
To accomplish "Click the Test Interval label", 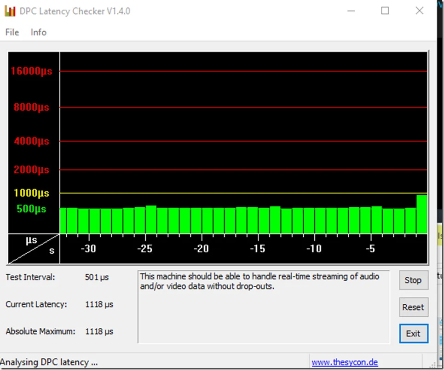I will 30,277.
